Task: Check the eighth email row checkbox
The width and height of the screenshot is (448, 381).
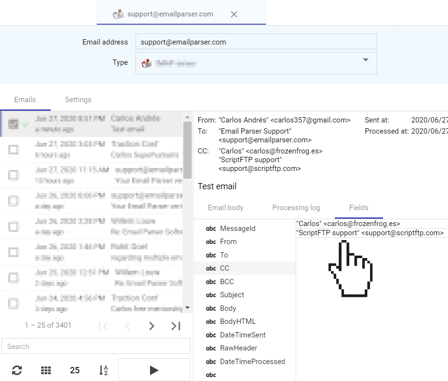Action: [13, 303]
